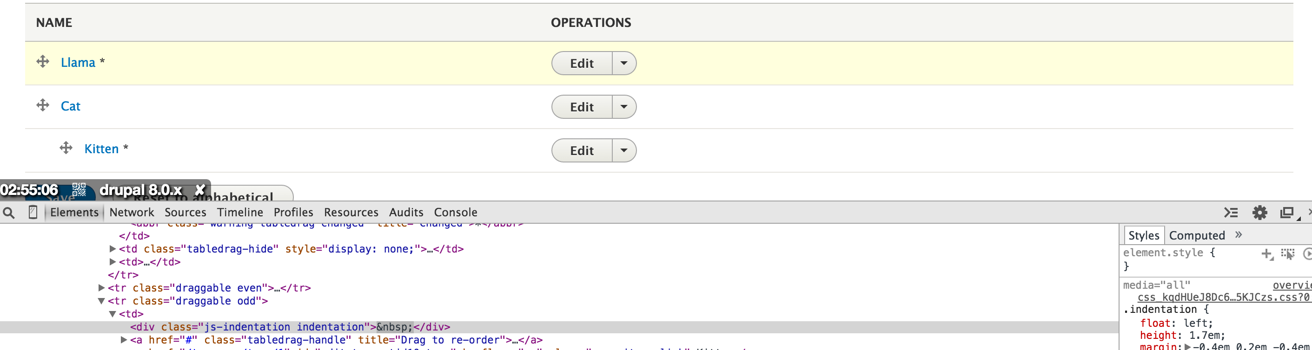Switch to the Timeline tab

(x=240, y=212)
